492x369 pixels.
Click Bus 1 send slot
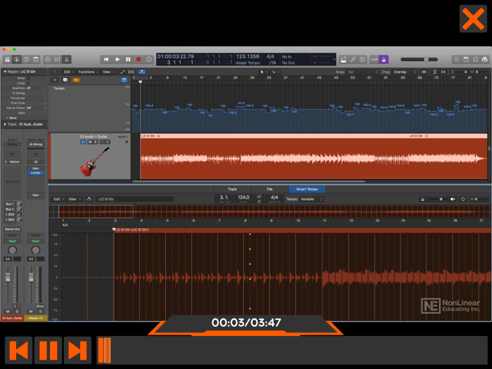10,204
